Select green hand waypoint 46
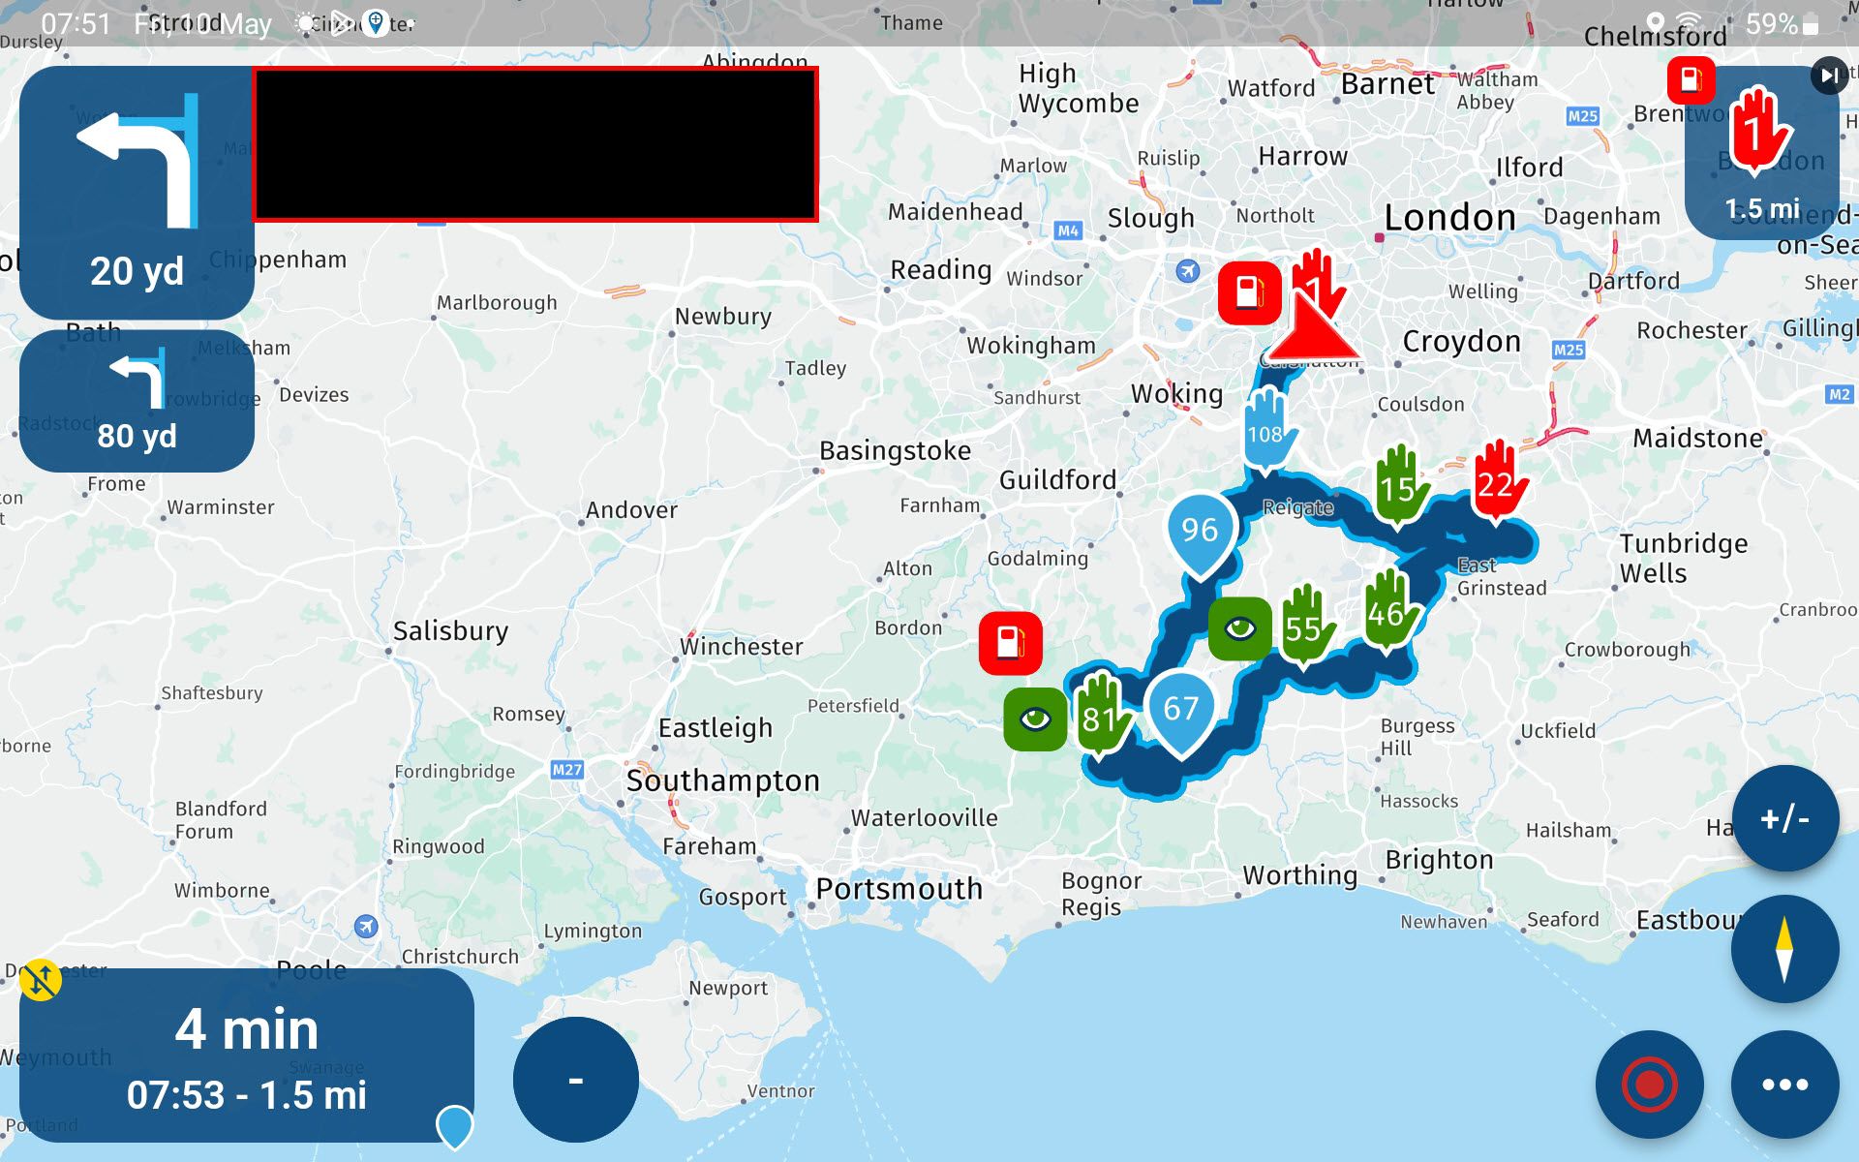This screenshot has width=1859, height=1162. (1388, 610)
